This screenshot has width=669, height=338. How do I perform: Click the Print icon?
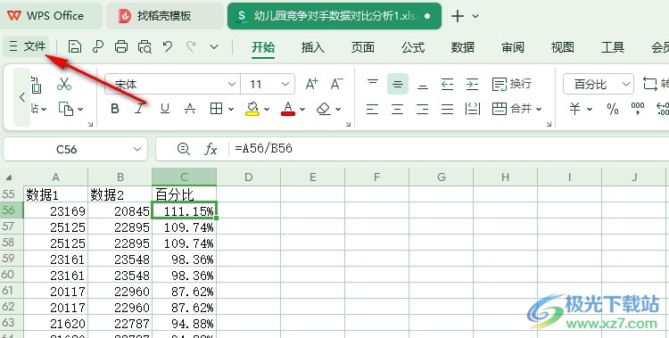point(121,46)
